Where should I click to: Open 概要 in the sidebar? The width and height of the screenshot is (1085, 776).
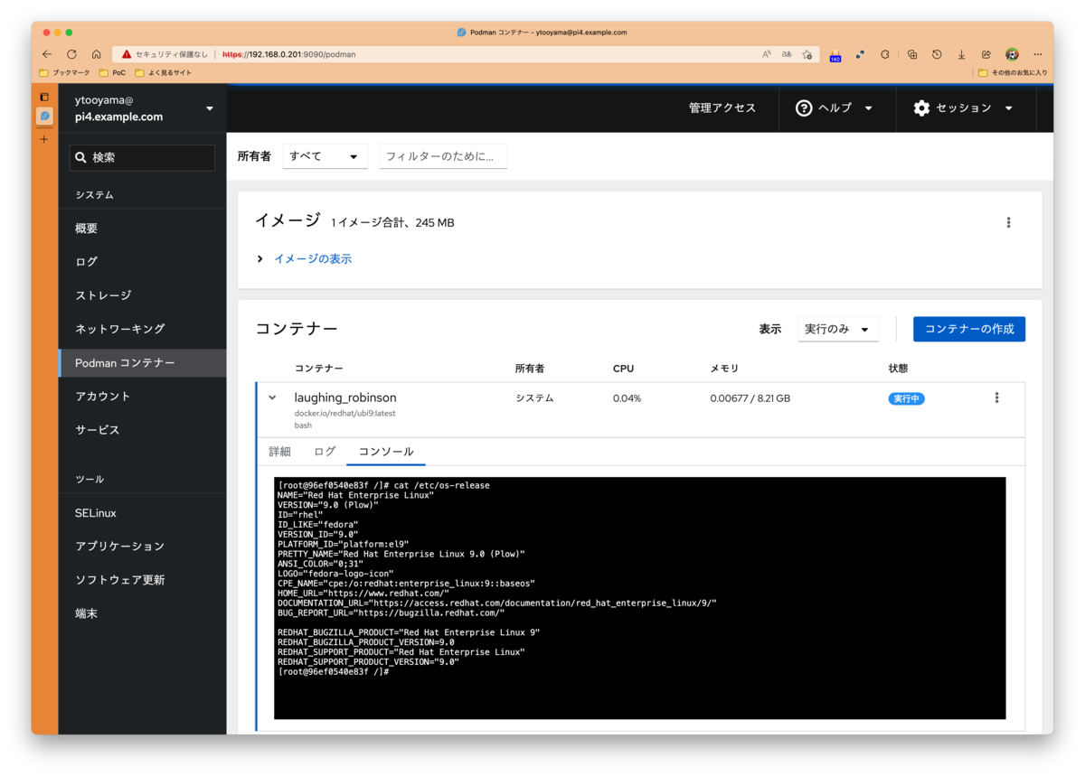[143, 229]
